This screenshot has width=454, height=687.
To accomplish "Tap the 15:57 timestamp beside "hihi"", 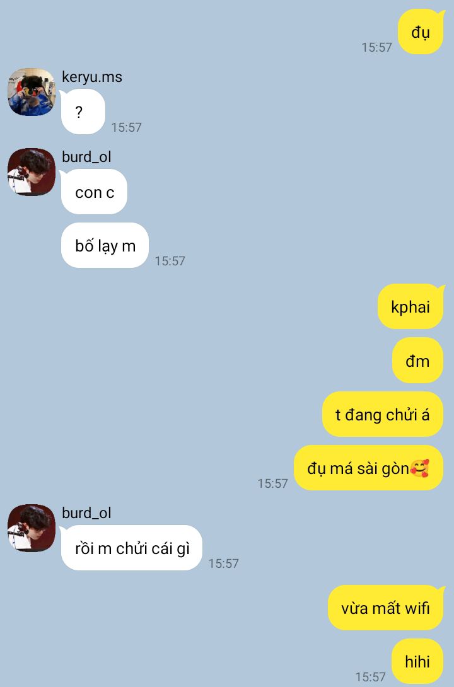I will [370, 677].
